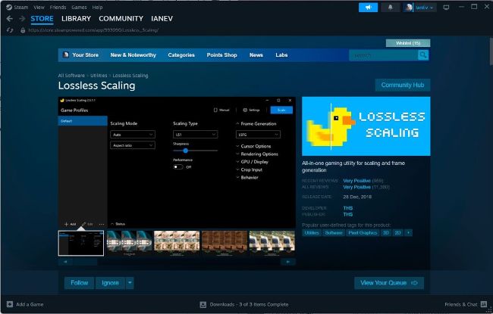Open the View menu
The height and width of the screenshot is (314, 493).
pos(39,8)
